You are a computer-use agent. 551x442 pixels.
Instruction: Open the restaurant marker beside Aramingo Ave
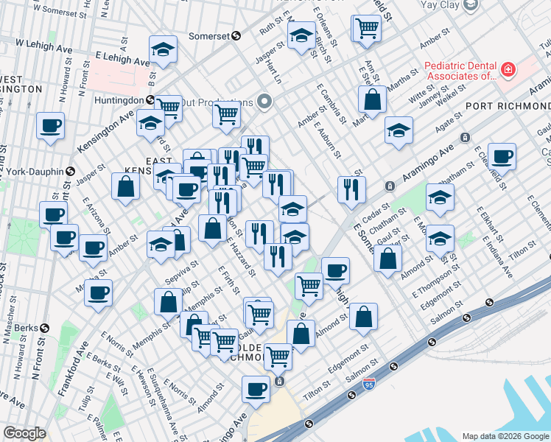click(352, 191)
